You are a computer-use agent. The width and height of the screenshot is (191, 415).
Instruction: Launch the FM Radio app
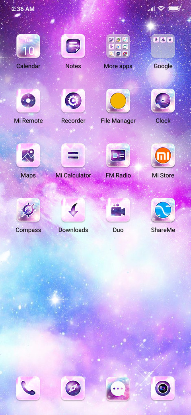point(118,155)
